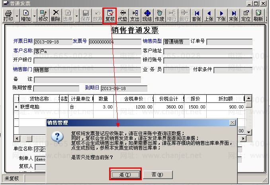Confirm with the 是(Y) button
Screen dimensions: 270x185
click(x=125, y=175)
